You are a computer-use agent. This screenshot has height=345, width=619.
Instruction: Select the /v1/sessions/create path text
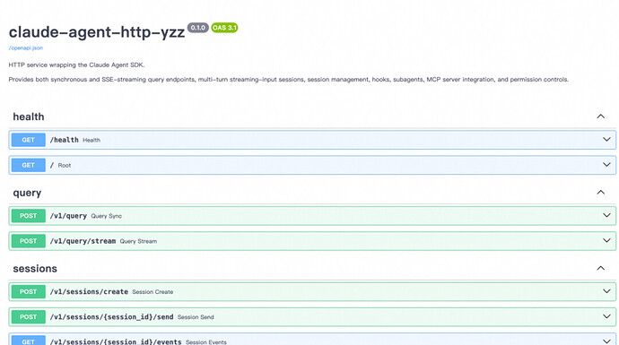89,292
